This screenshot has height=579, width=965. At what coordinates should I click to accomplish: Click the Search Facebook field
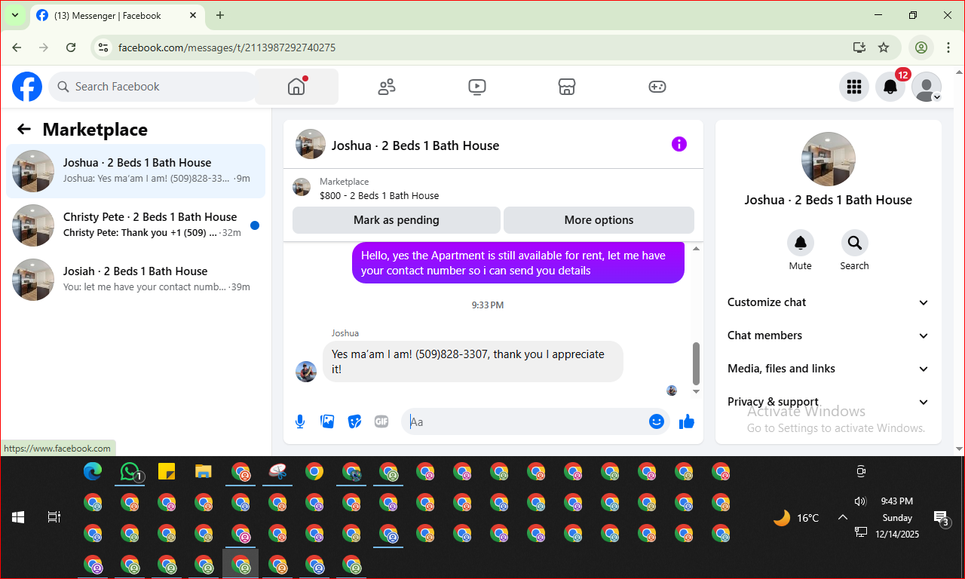click(153, 87)
